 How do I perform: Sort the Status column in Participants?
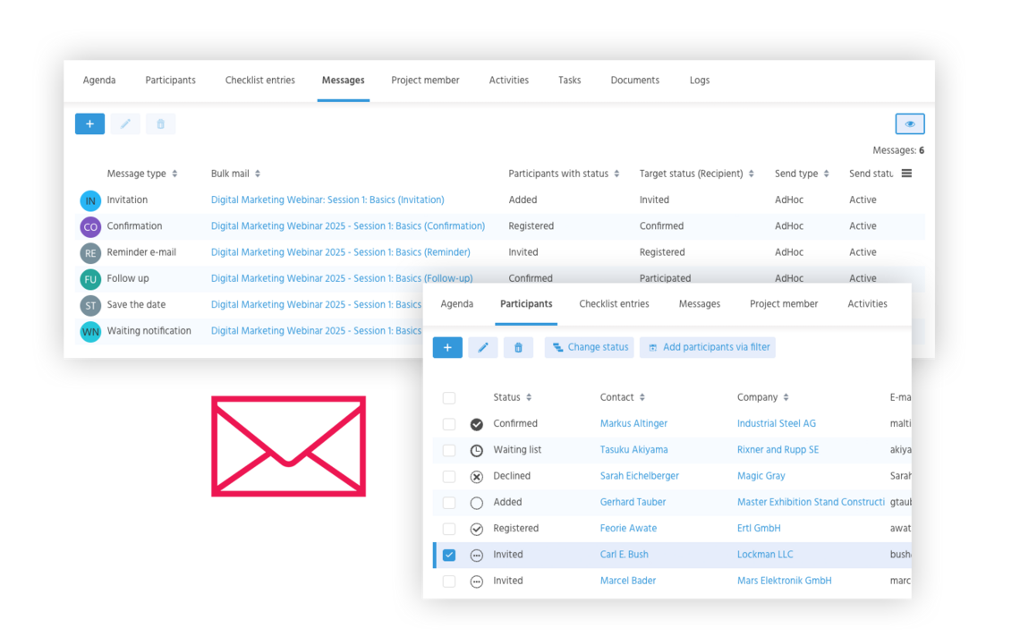529,397
